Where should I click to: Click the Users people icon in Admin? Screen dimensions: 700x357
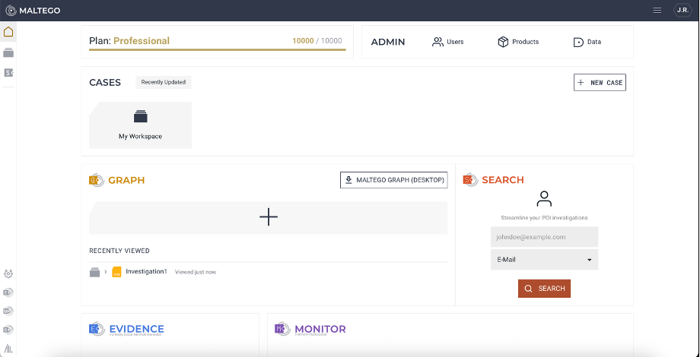437,42
